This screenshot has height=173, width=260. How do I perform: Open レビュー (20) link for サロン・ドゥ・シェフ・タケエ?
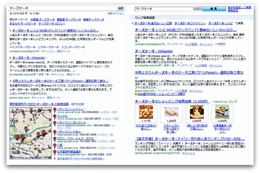click(107, 141)
